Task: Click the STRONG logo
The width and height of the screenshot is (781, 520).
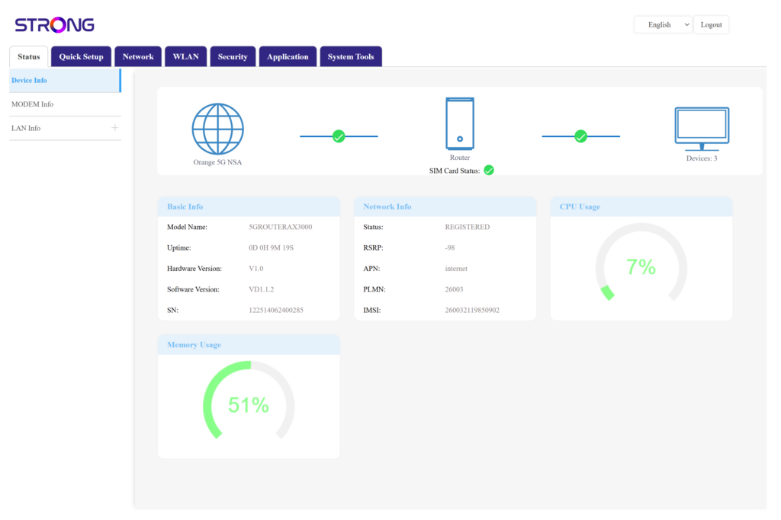Action: tap(55, 25)
